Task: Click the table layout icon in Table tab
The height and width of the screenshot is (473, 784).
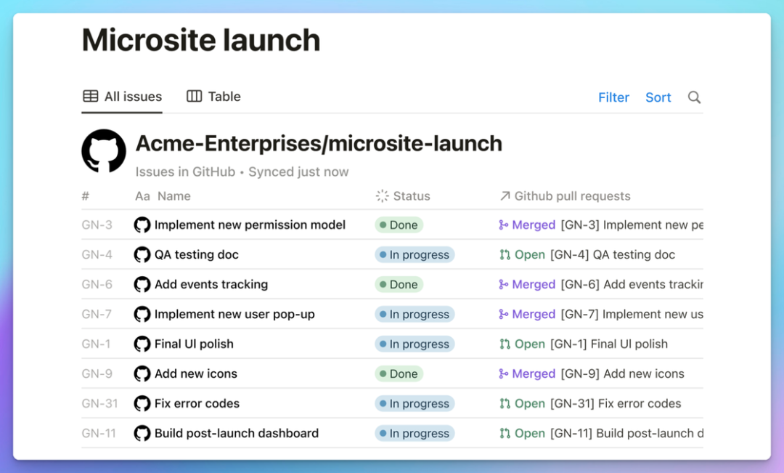Action: [x=194, y=97]
